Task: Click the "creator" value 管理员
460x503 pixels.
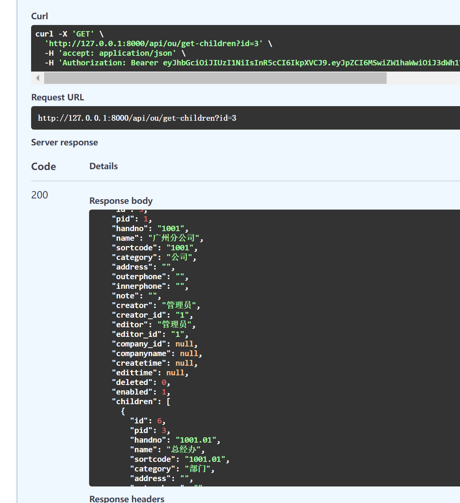Action: click(x=179, y=305)
